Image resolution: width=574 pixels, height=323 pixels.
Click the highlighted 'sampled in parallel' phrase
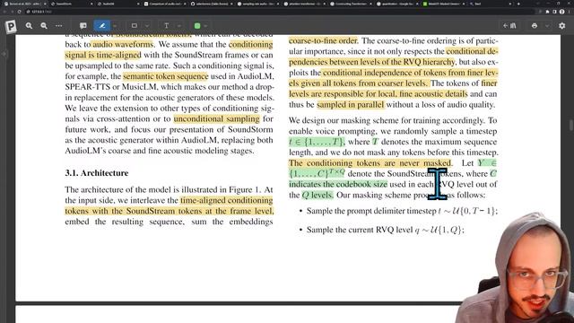pos(351,105)
